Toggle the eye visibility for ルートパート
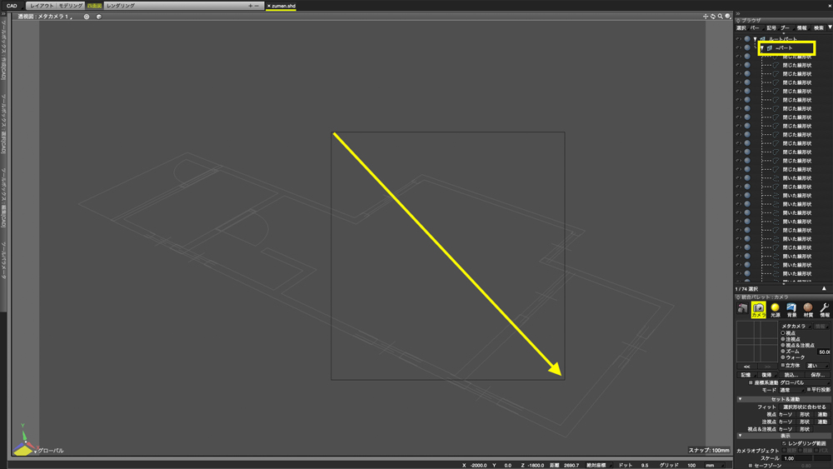 [x=738, y=39]
